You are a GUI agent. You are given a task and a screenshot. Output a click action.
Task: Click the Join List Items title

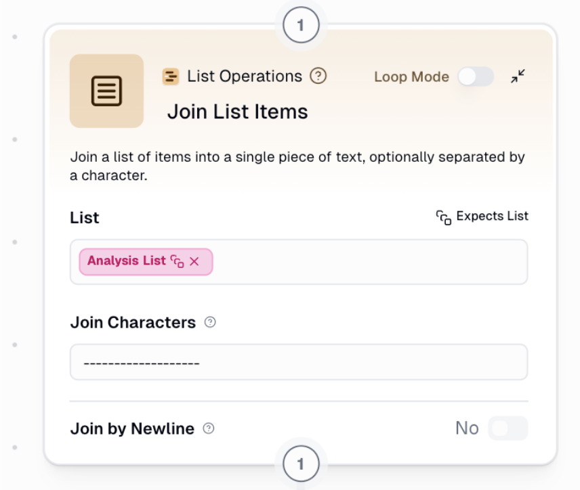click(237, 112)
